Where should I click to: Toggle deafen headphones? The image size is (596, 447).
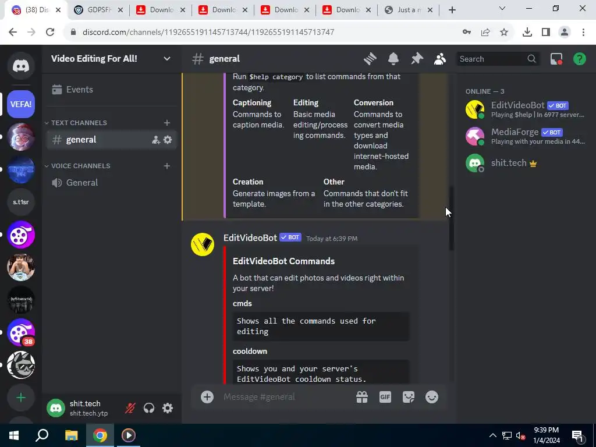149,408
